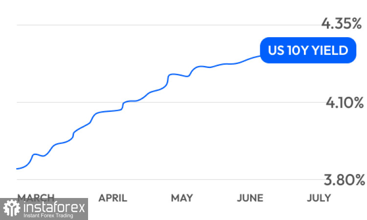Image resolution: width=367 pixels, height=220 pixels.
Task: Click the 3.80% y-axis value
Action: pyautogui.click(x=344, y=180)
